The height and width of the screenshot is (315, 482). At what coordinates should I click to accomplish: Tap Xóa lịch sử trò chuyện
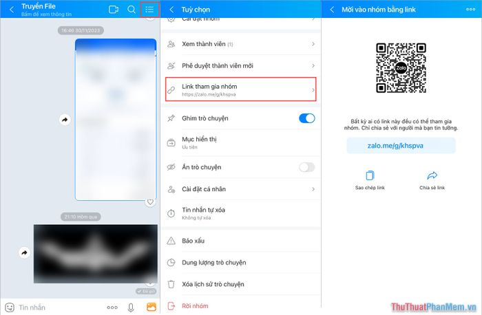241,284
